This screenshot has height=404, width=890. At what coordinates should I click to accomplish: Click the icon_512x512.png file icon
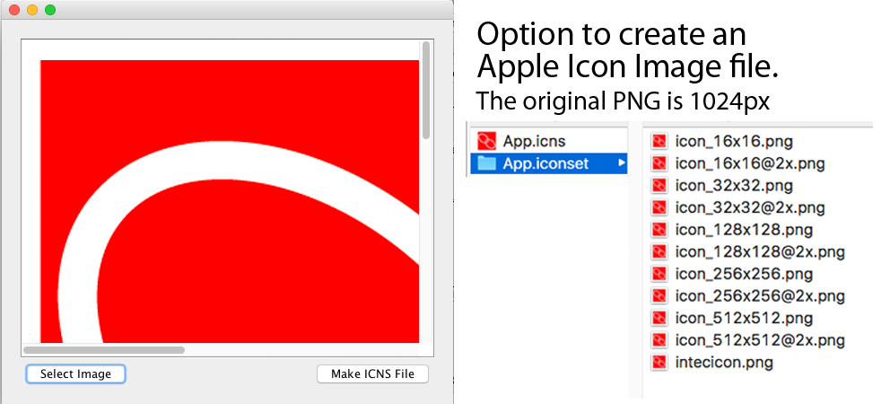(x=659, y=318)
